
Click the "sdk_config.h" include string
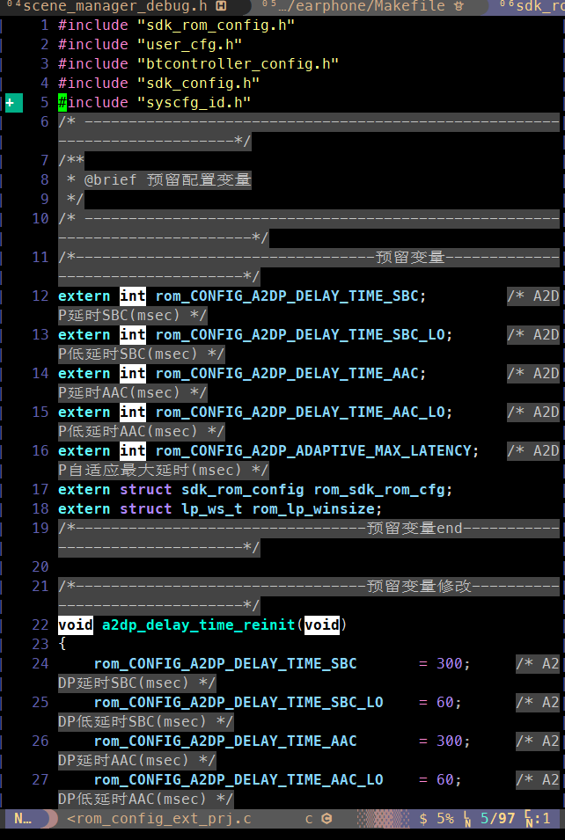pyautogui.click(x=198, y=83)
